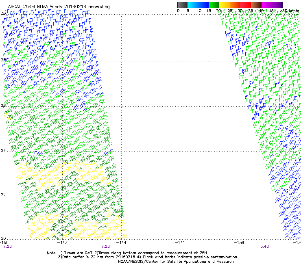The width and height of the screenshot is (301, 264).
Task: Click the purple '7:28' swath time label
Action: point(7,247)
